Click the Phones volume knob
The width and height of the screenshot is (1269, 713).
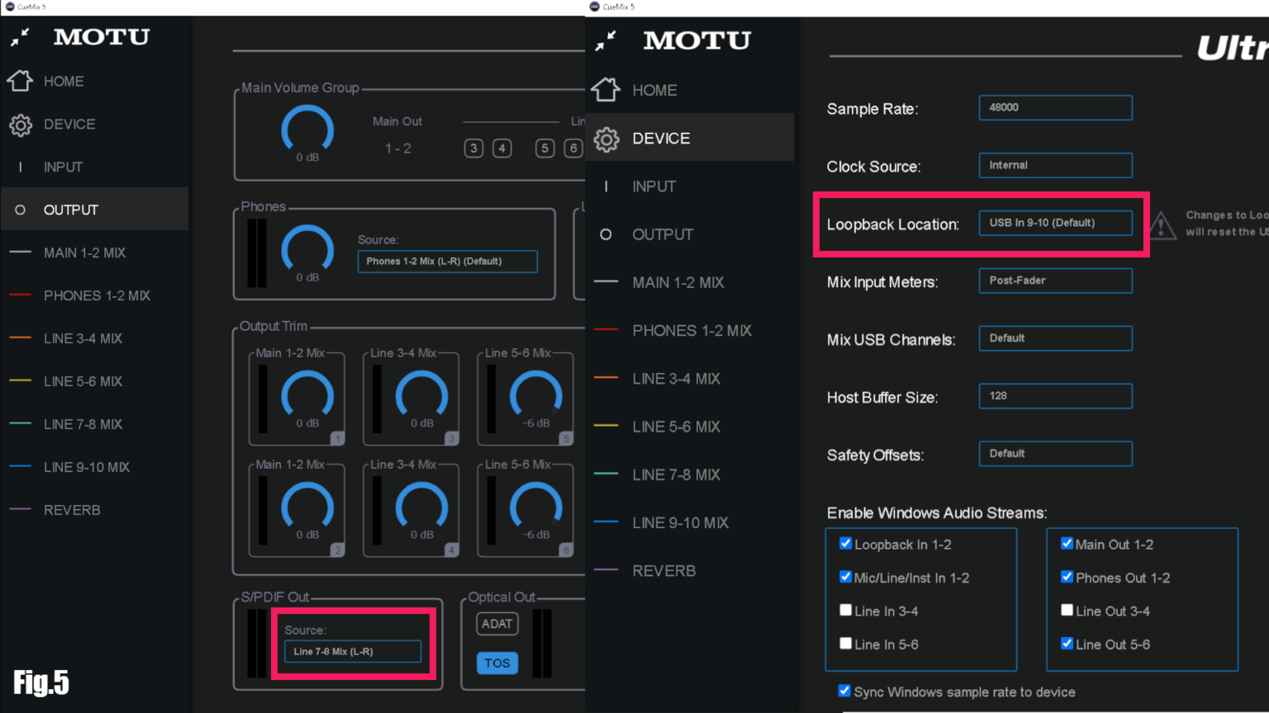point(307,249)
